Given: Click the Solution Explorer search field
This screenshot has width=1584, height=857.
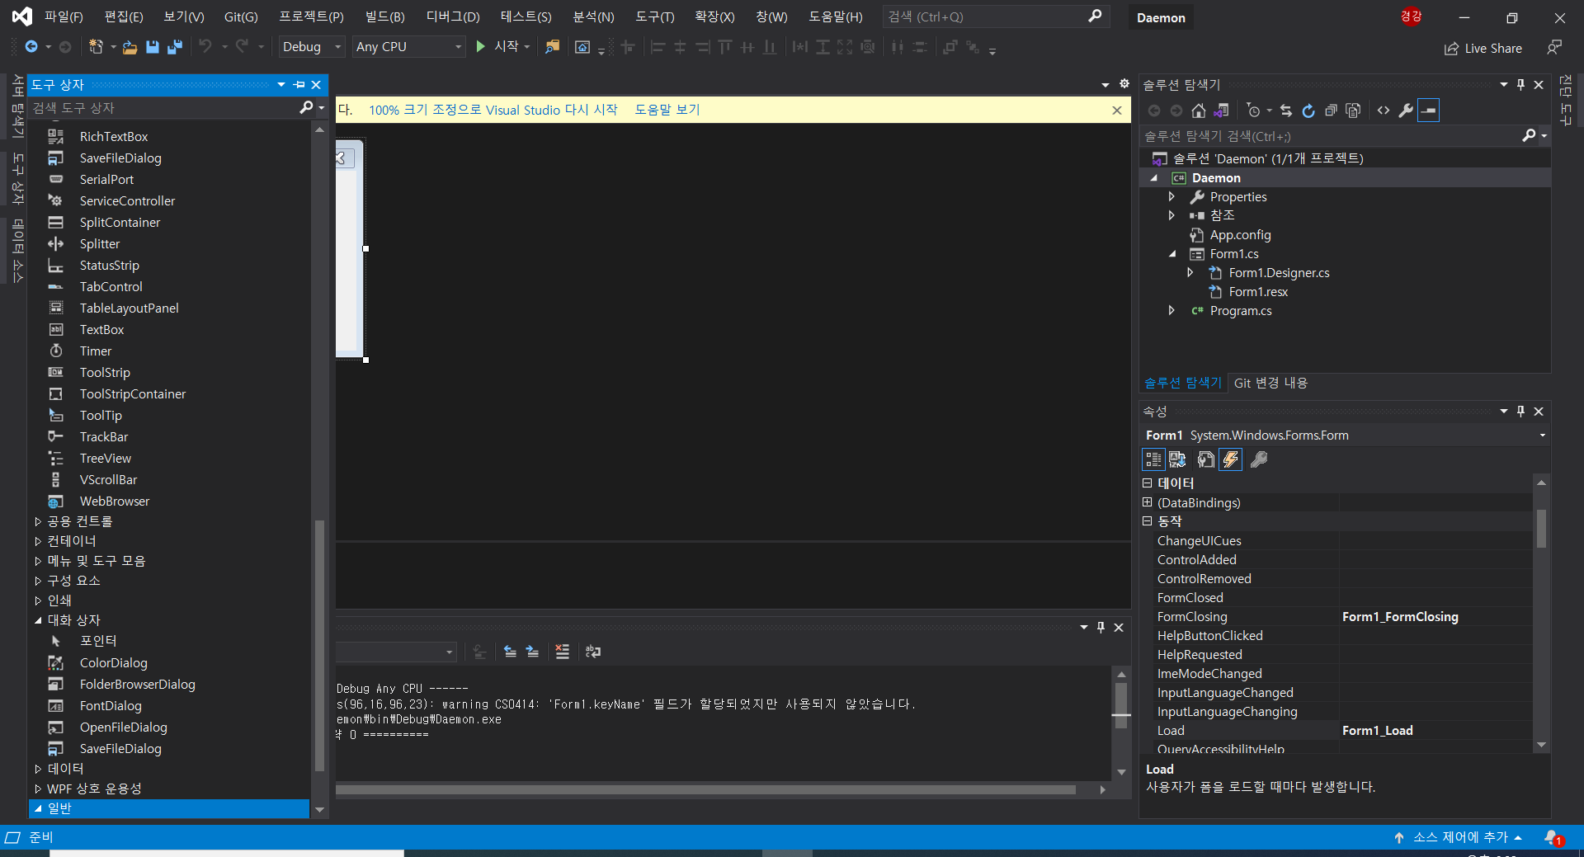Looking at the screenshot, I should point(1332,136).
